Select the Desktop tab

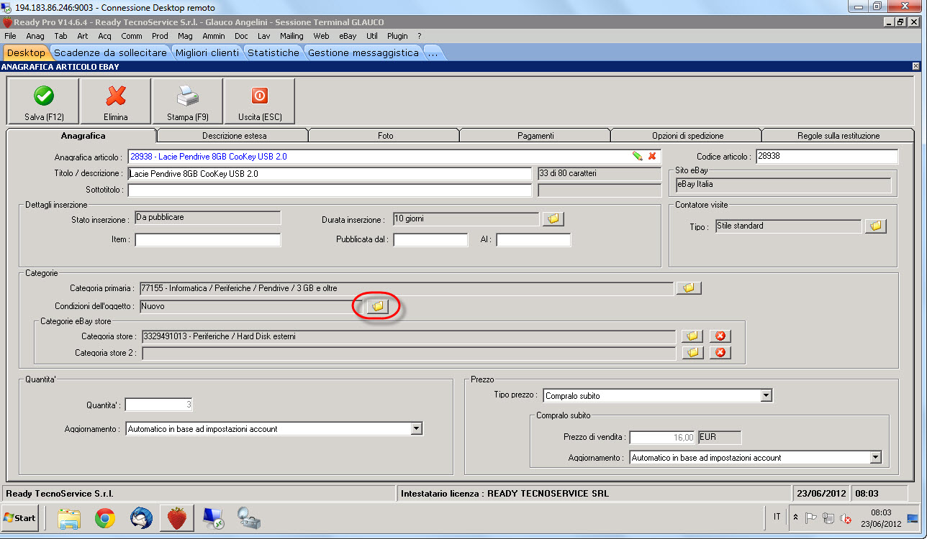coord(26,52)
